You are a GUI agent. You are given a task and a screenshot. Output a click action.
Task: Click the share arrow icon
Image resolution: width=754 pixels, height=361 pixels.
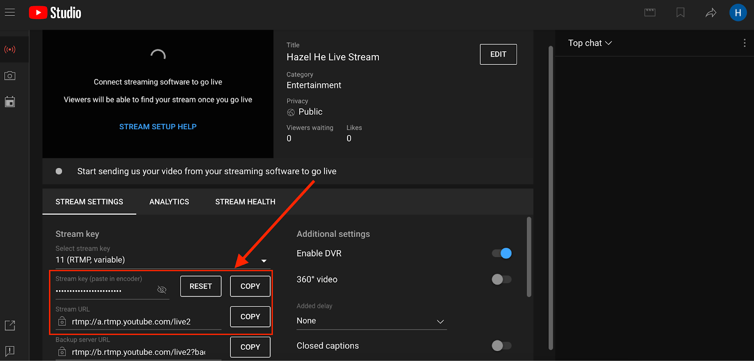point(711,13)
